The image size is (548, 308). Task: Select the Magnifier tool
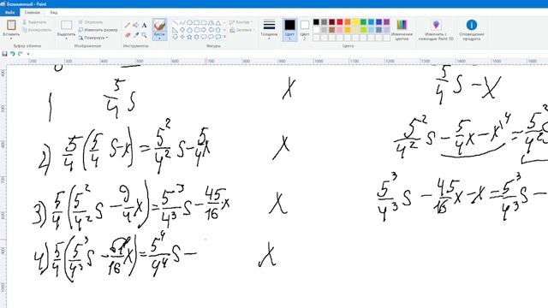coord(144,35)
